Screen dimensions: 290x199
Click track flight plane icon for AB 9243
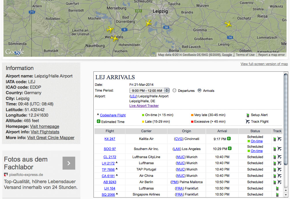pyautogui.click(x=279, y=182)
